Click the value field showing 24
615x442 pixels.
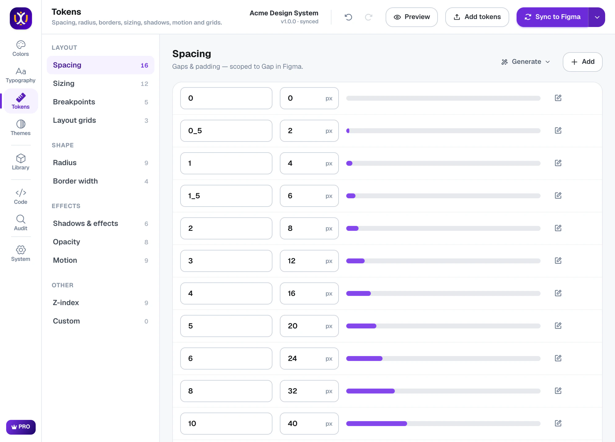309,359
